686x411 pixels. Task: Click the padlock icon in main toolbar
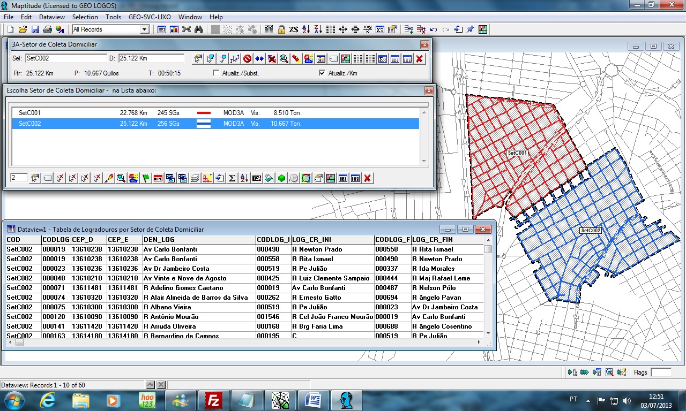click(281, 29)
